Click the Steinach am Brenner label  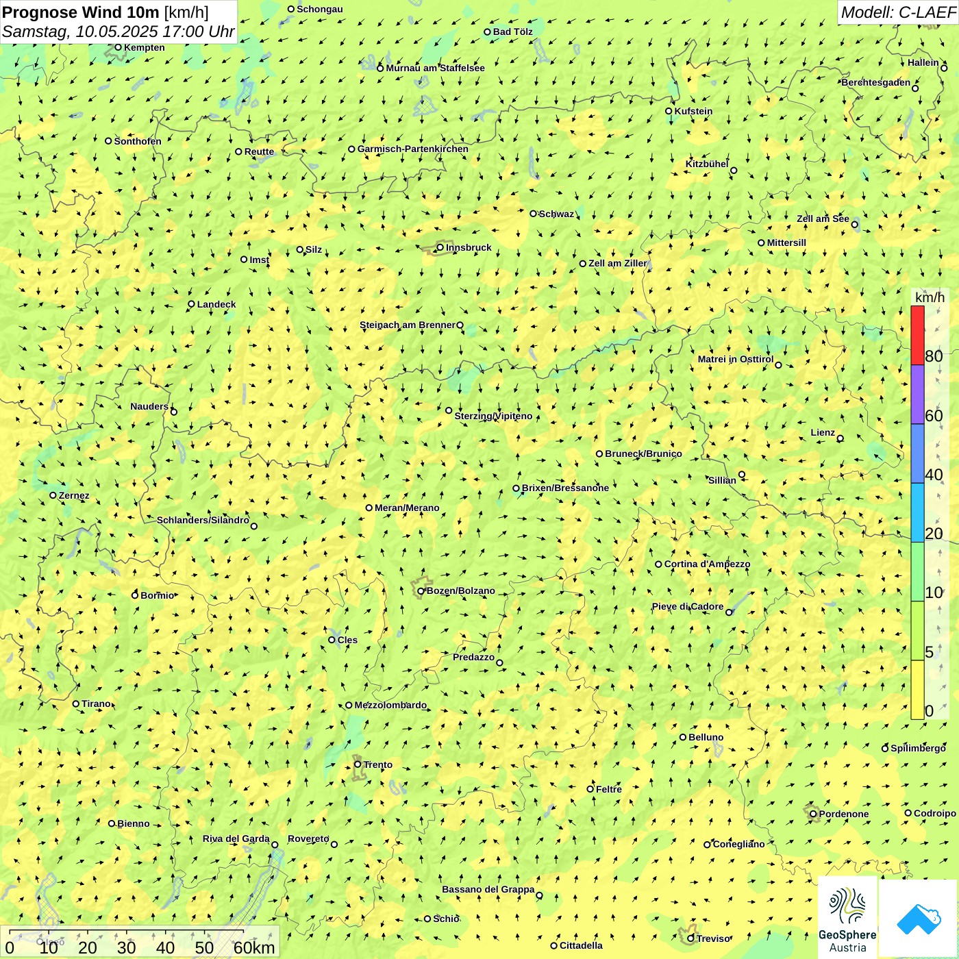click(408, 325)
